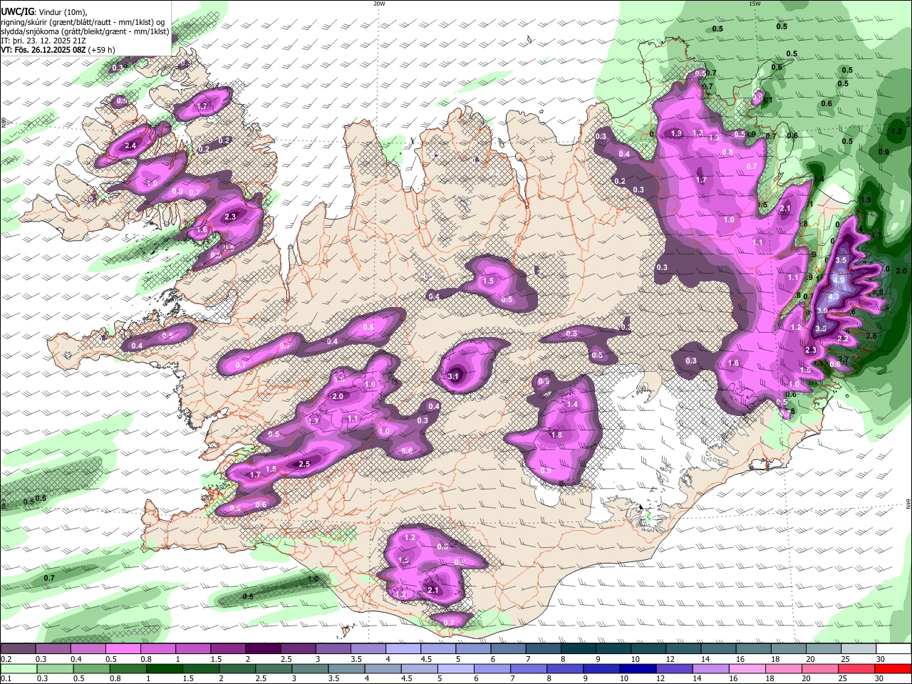912x684 pixels.
Task: Click the 'rigning/skúrir' legend description line
Action: click(83, 22)
